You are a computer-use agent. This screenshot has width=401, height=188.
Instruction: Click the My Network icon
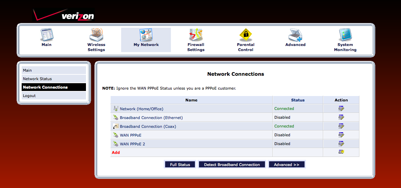(x=146, y=35)
